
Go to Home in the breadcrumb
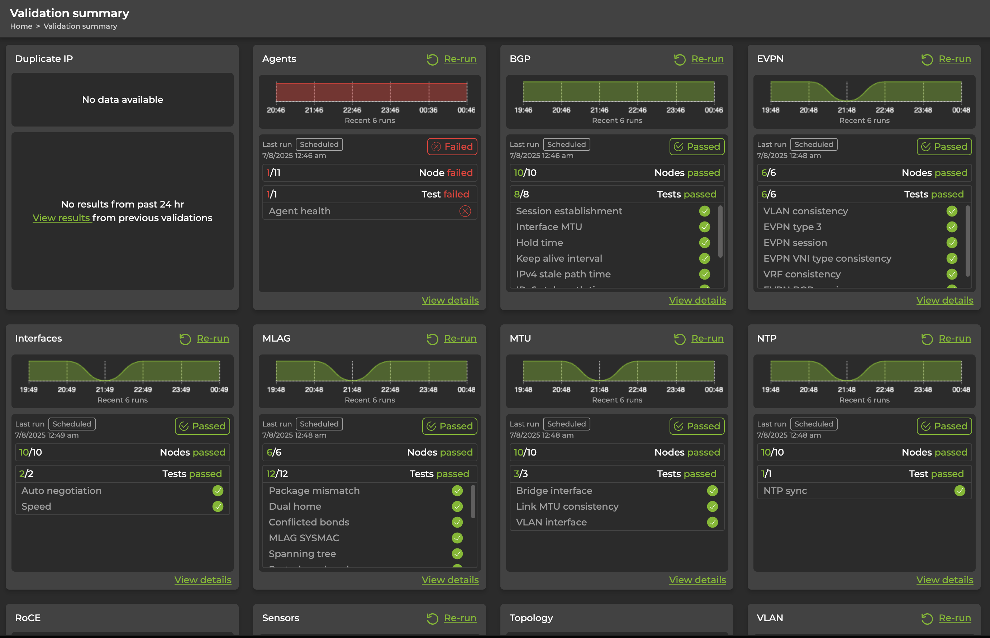[21, 26]
